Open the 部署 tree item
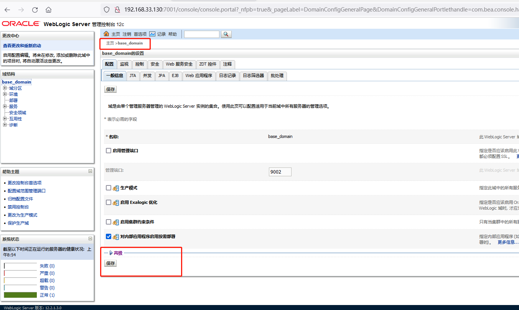Screen dimensions: 519x310 click(x=13, y=100)
